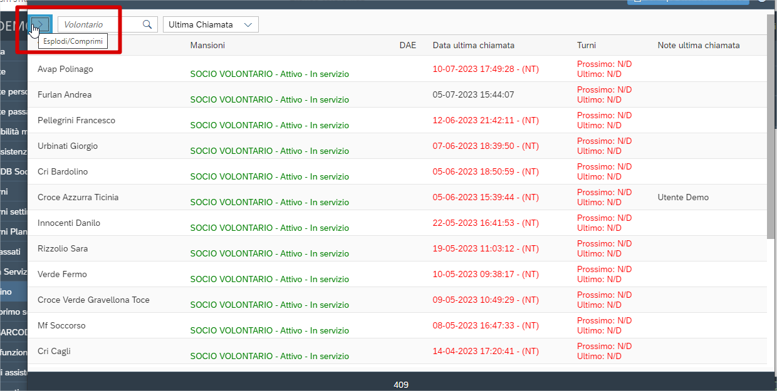The width and height of the screenshot is (777, 391).
Task: Click the Ultima Chiamata dropdown chevron
Action: [248, 24]
